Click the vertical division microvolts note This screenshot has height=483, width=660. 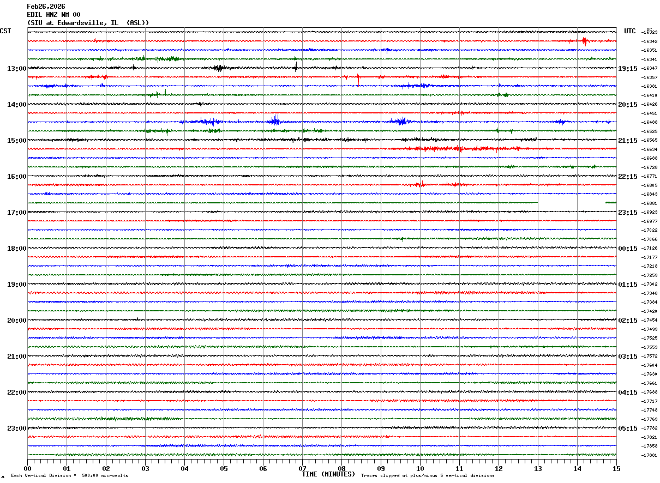[69, 476]
